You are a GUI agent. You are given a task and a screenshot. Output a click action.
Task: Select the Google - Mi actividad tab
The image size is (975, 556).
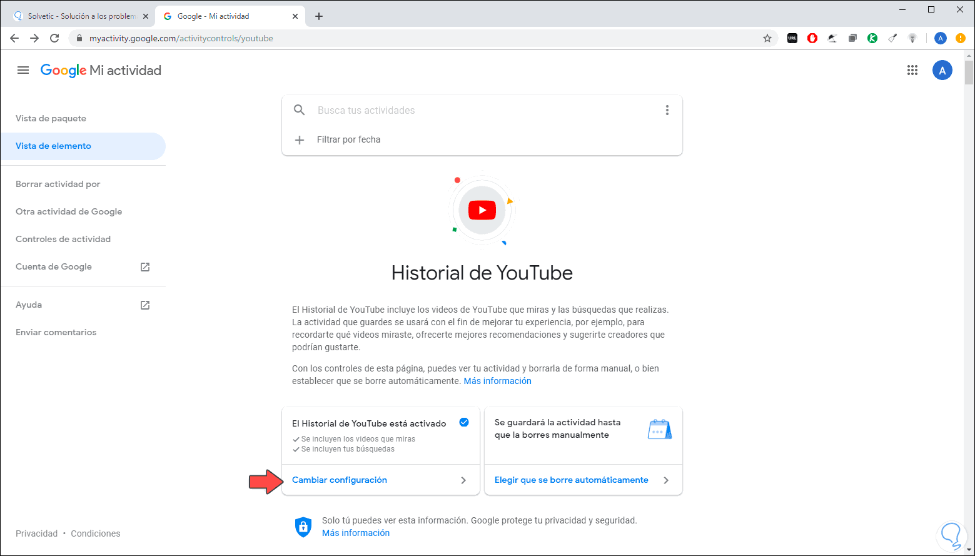point(231,16)
